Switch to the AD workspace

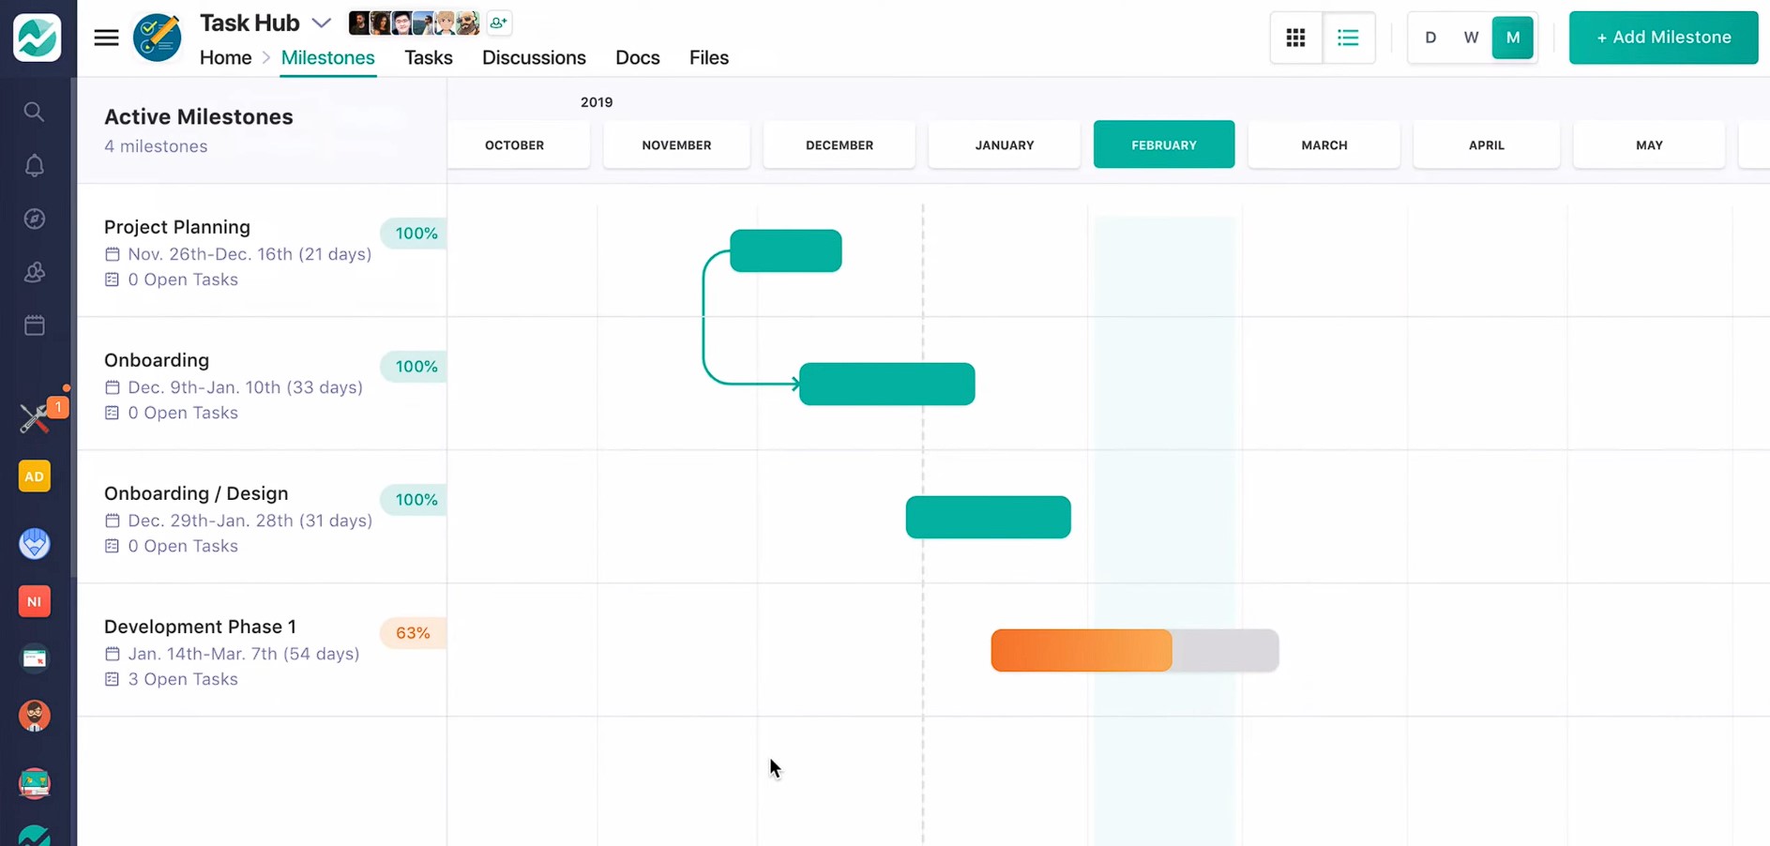(x=34, y=476)
